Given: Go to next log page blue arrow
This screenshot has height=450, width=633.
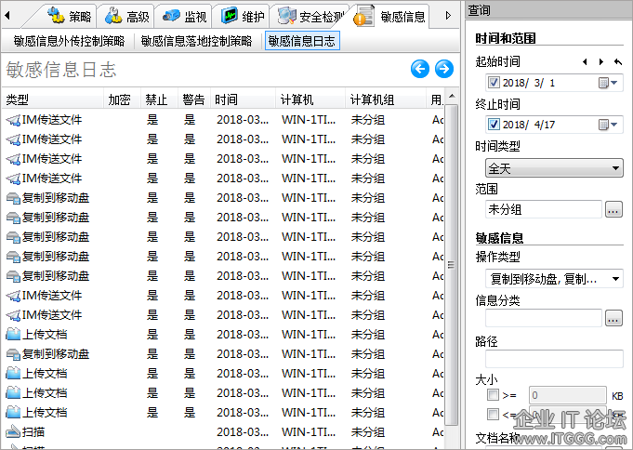Looking at the screenshot, I should (x=444, y=69).
